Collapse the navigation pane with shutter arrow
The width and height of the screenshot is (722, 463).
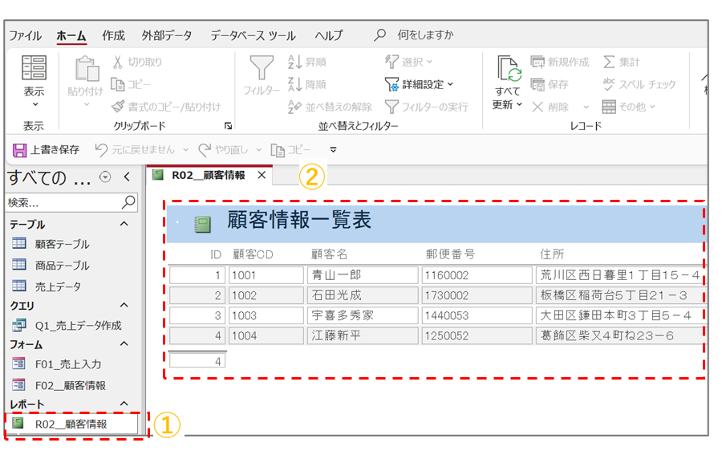click(127, 177)
